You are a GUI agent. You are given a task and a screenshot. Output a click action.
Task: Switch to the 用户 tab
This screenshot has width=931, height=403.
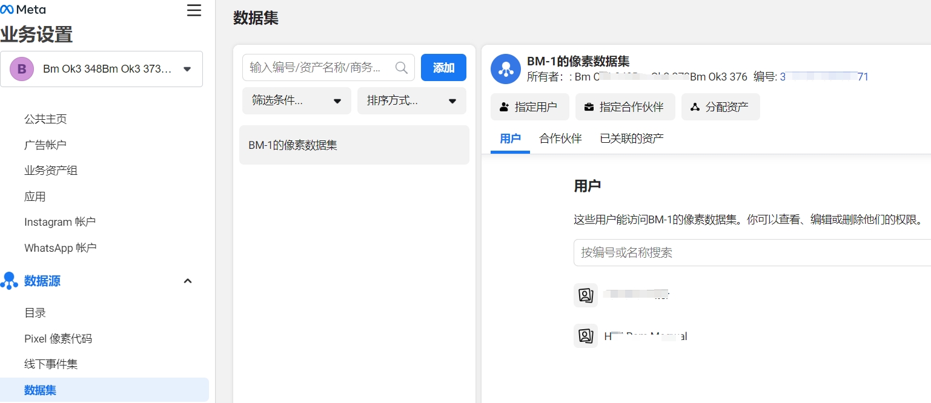(x=510, y=139)
